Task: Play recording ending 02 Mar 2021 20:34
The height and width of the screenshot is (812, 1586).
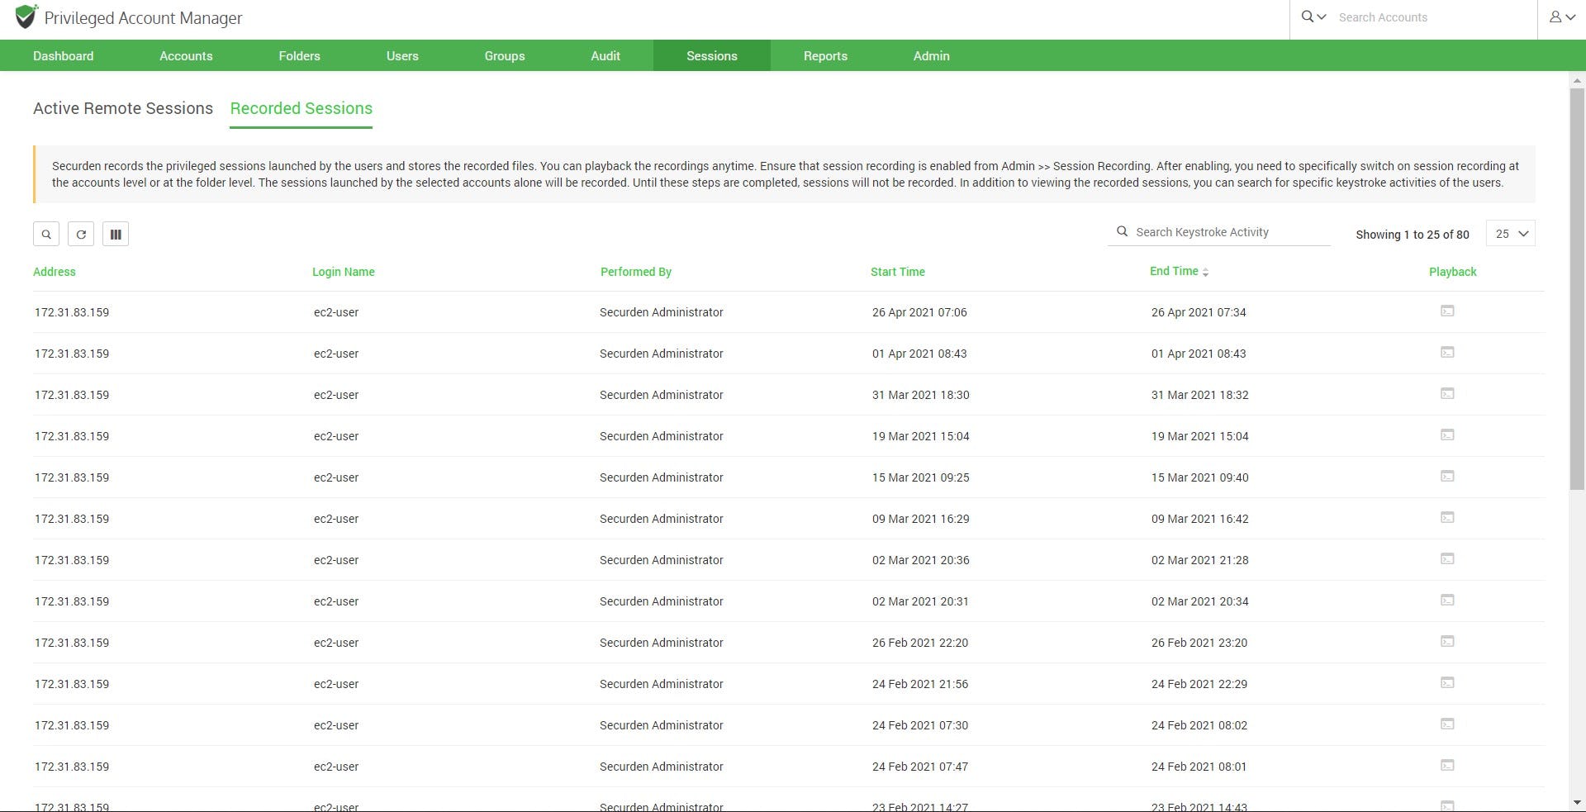Action: pos(1447,601)
